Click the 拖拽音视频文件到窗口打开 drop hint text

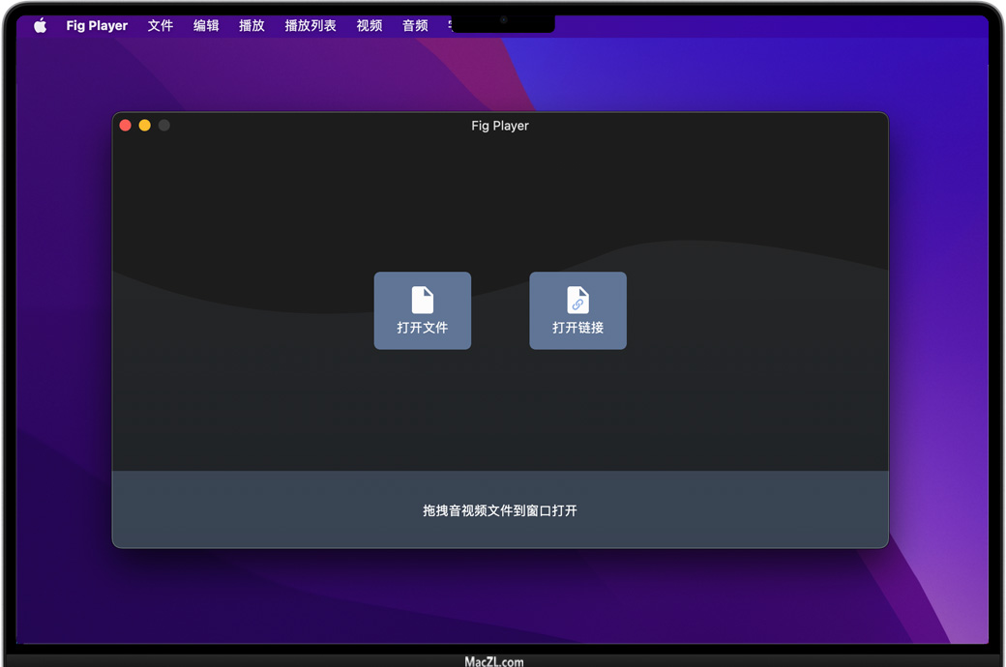[500, 510]
